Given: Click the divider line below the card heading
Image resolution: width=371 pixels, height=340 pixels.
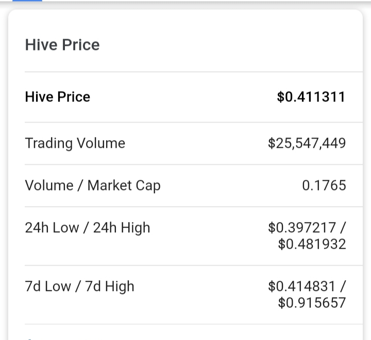Looking at the screenshot, I should pos(185,72).
